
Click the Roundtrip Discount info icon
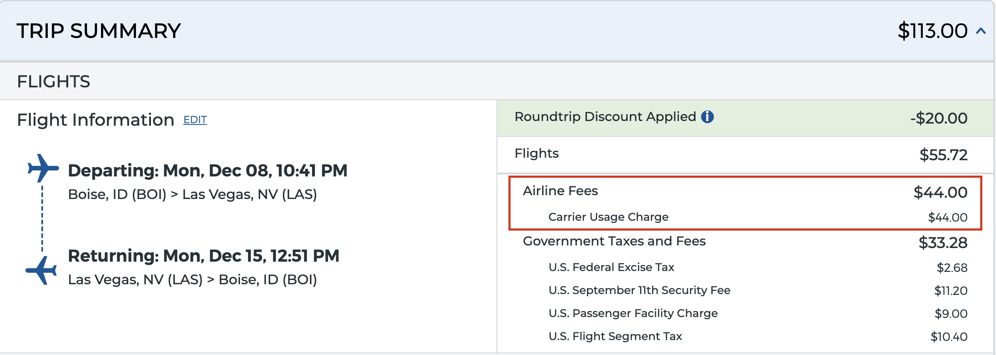pyautogui.click(x=707, y=117)
